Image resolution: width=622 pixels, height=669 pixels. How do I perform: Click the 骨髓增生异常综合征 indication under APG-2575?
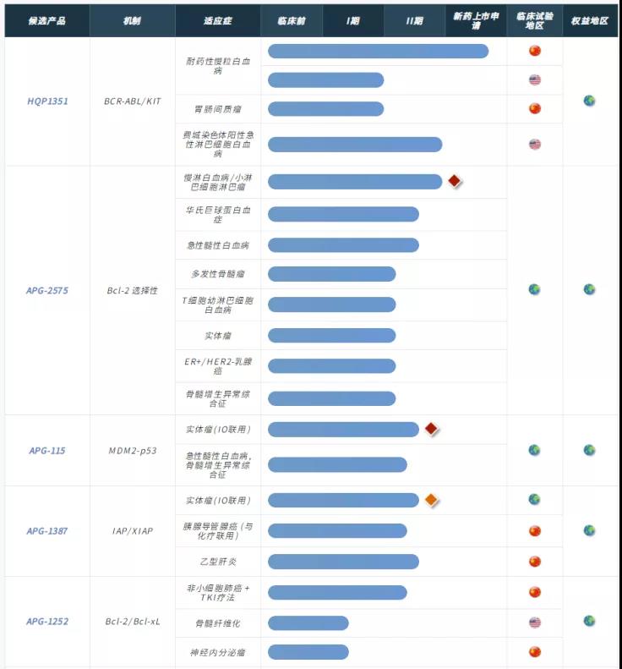click(x=218, y=398)
